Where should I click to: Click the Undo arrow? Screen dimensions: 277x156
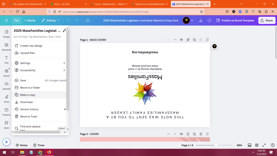(68, 20)
